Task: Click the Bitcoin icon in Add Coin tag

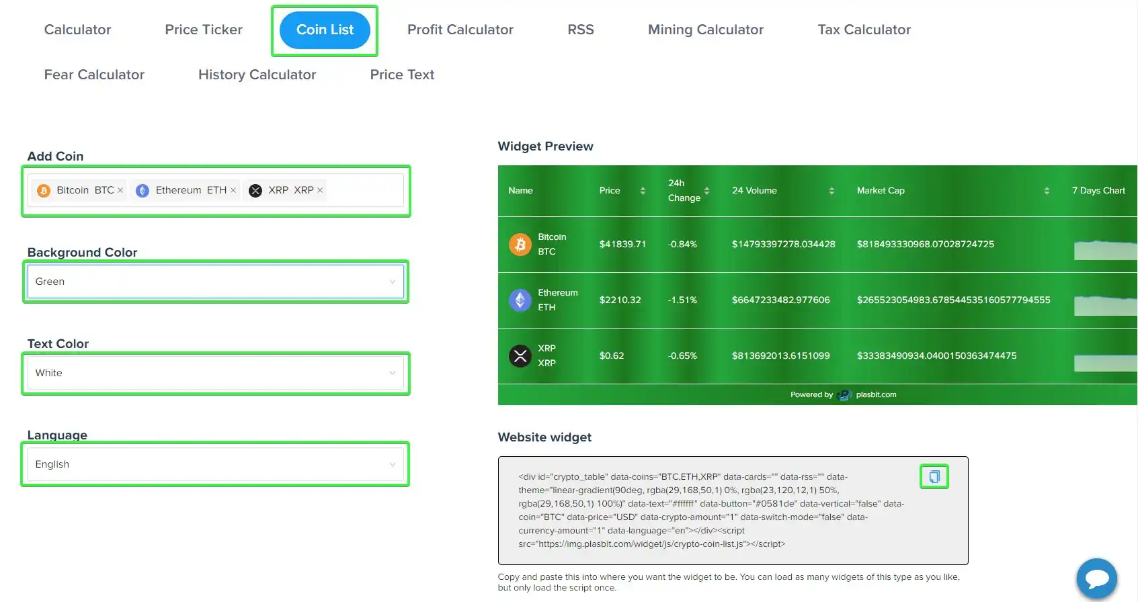Action: (44, 191)
